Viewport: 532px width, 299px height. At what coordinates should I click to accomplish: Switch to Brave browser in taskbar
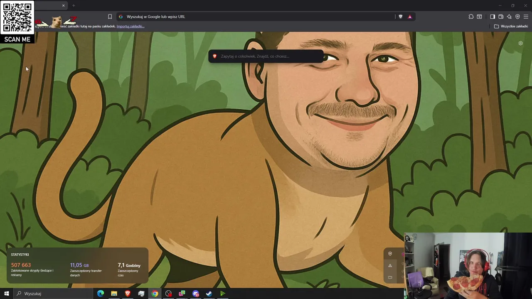(x=128, y=294)
